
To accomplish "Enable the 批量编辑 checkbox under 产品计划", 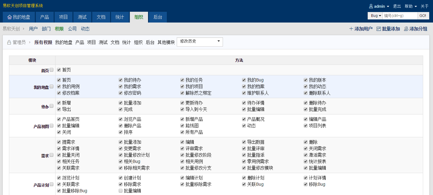I will [x=121, y=191].
